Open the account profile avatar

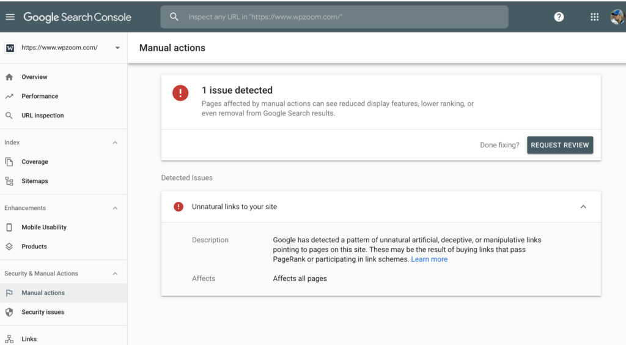[617, 17]
